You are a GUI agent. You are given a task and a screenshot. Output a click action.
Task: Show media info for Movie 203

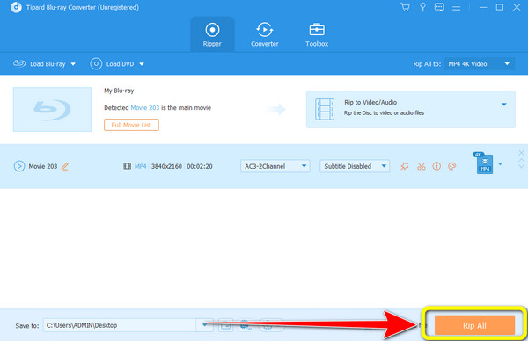coord(436,166)
